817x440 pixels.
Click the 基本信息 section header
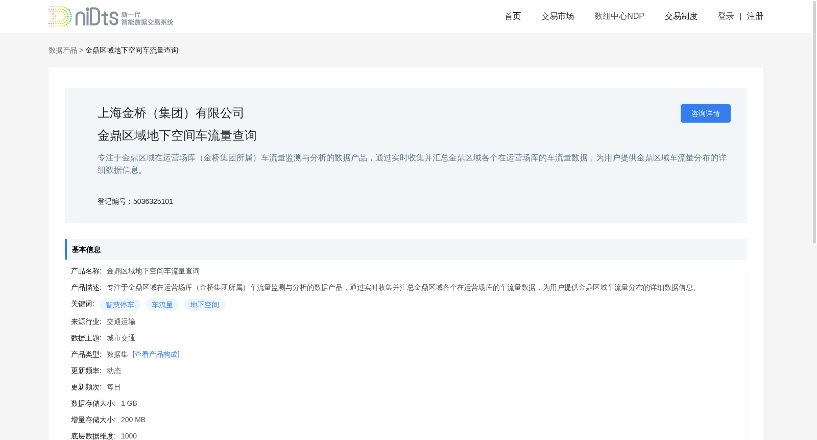click(x=406, y=249)
